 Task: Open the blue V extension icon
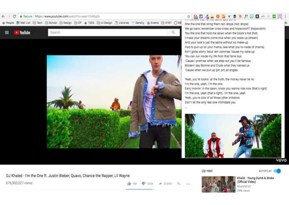coord(229,16)
